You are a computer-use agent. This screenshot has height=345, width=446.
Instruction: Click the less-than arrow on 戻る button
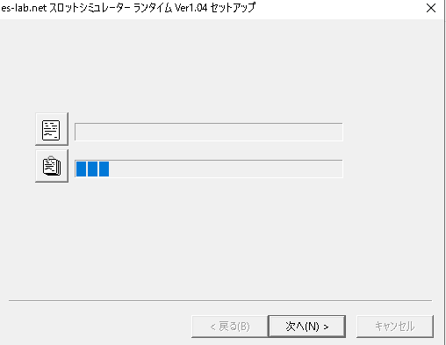[x=212, y=327]
